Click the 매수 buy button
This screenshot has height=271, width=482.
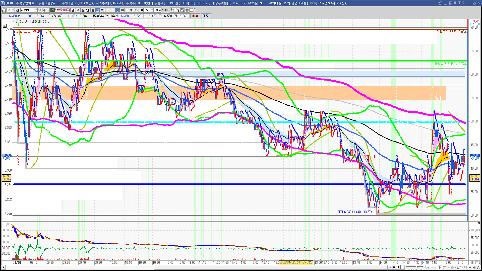click(x=195, y=16)
